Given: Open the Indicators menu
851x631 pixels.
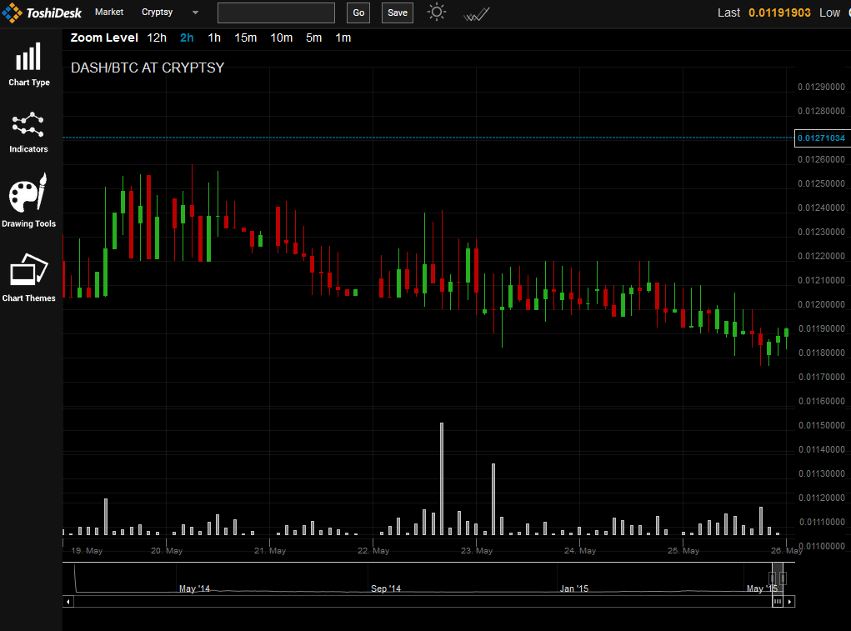Looking at the screenshot, I should [x=28, y=133].
